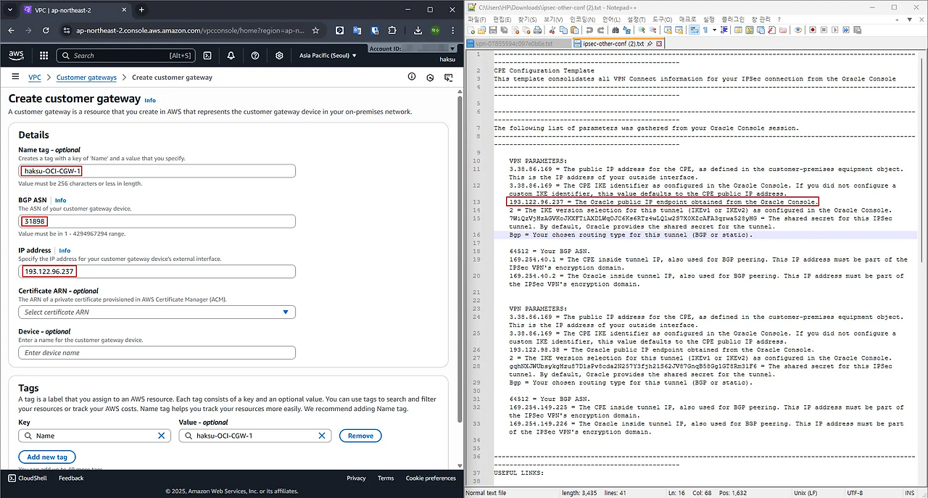Image resolution: width=928 pixels, height=498 pixels.
Task: Open AWS services grid menu
Action: [x=43, y=55]
